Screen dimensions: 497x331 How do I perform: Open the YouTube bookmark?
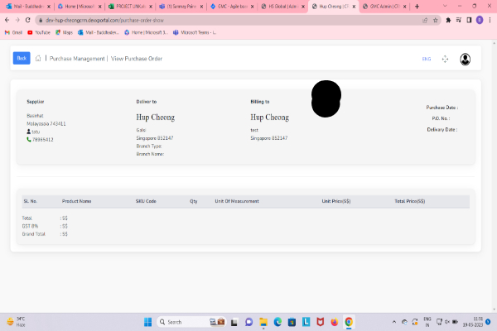tap(39, 32)
